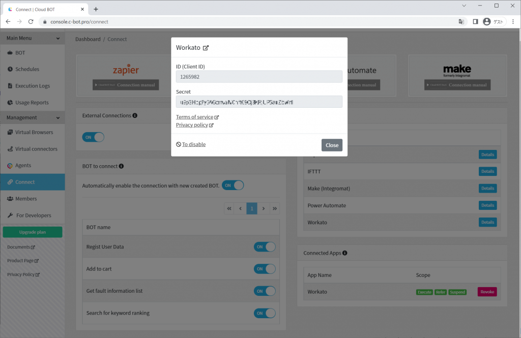Open tab search chevron in title bar
This screenshot has width=521, height=338.
click(464, 6)
